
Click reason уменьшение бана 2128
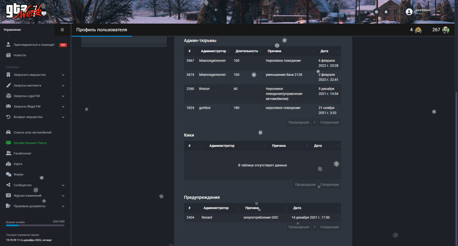coord(284,75)
